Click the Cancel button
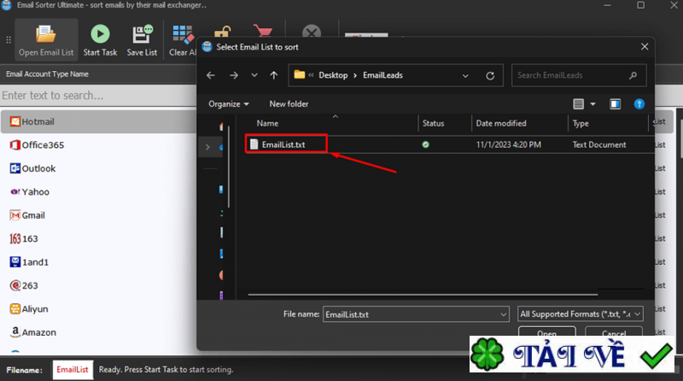683x381 pixels. pos(614,332)
